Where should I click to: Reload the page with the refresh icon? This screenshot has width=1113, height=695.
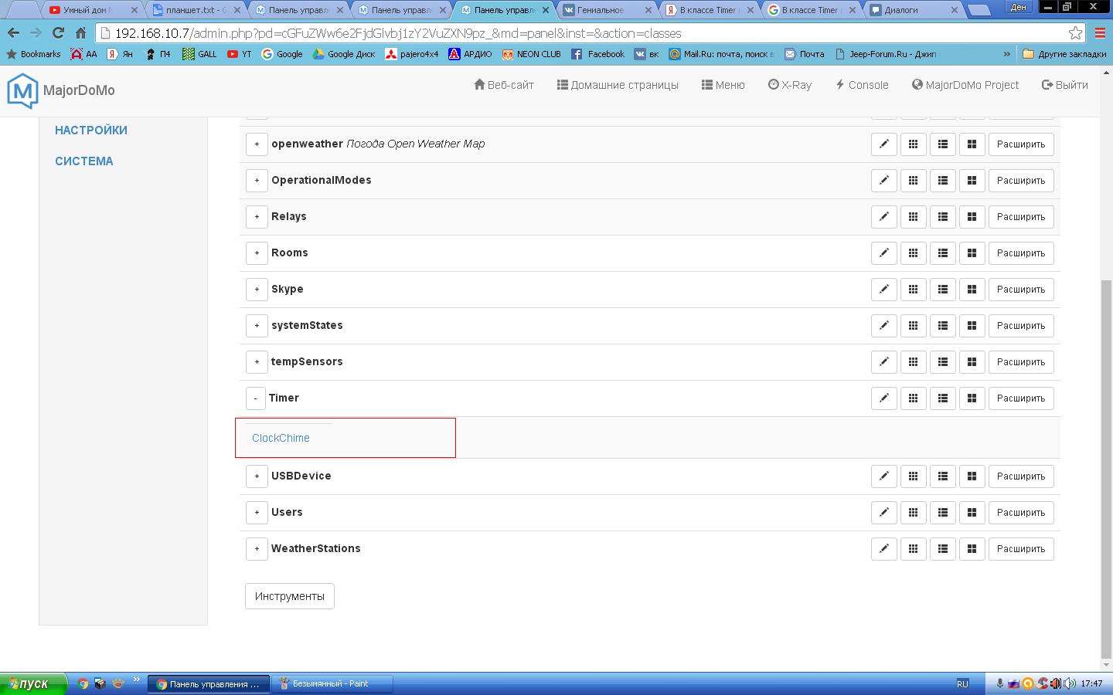pos(58,33)
